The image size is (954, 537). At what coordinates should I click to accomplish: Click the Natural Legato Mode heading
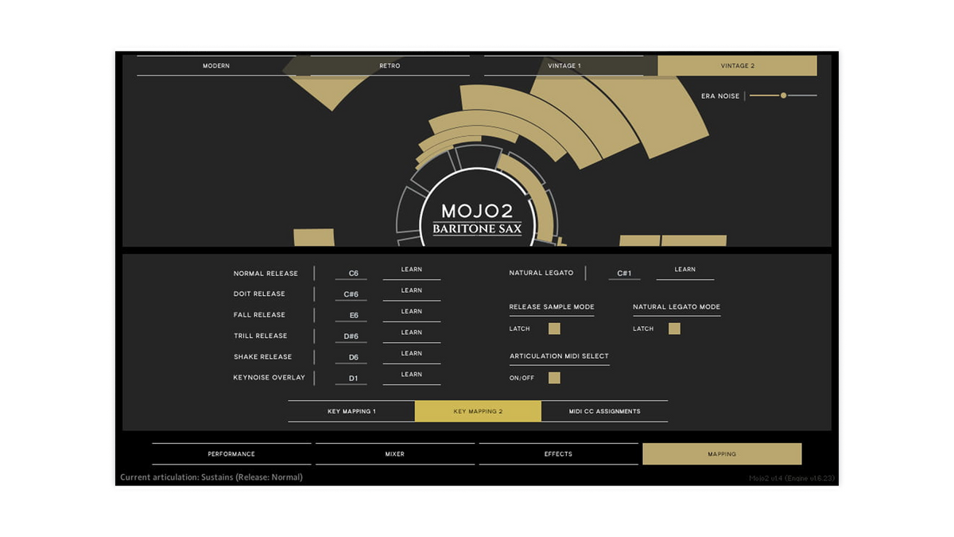(x=677, y=307)
